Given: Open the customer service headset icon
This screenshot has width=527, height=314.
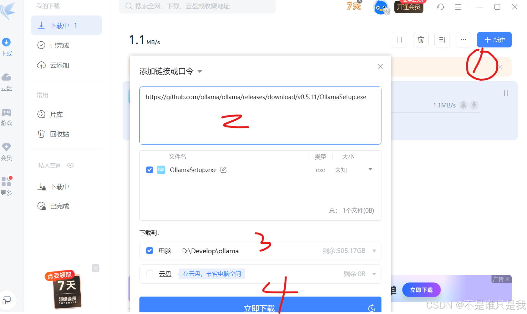Looking at the screenshot, I should point(441,7).
